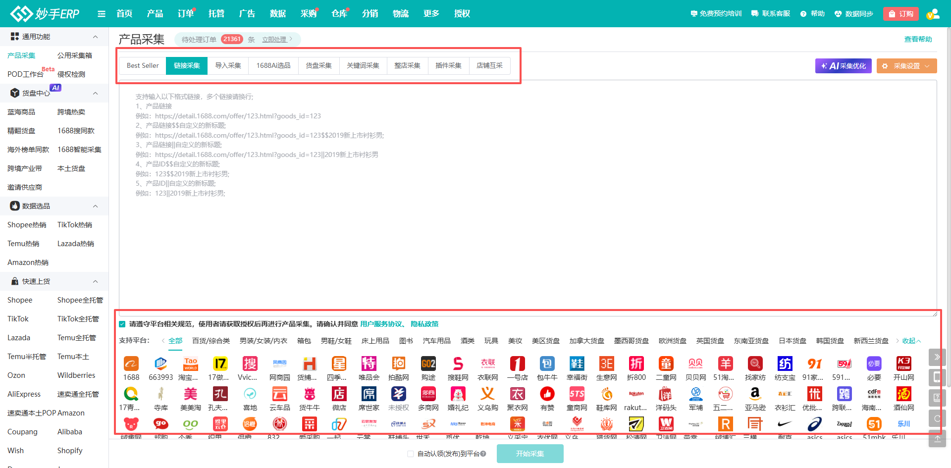Viewport: 951px width, 468px height.
Task: Toggle the platform rules agreement checkbox
Action: [122, 324]
